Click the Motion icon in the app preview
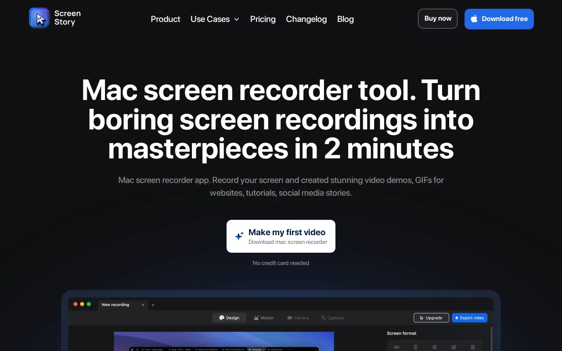This screenshot has width=562, height=351. (x=256, y=318)
